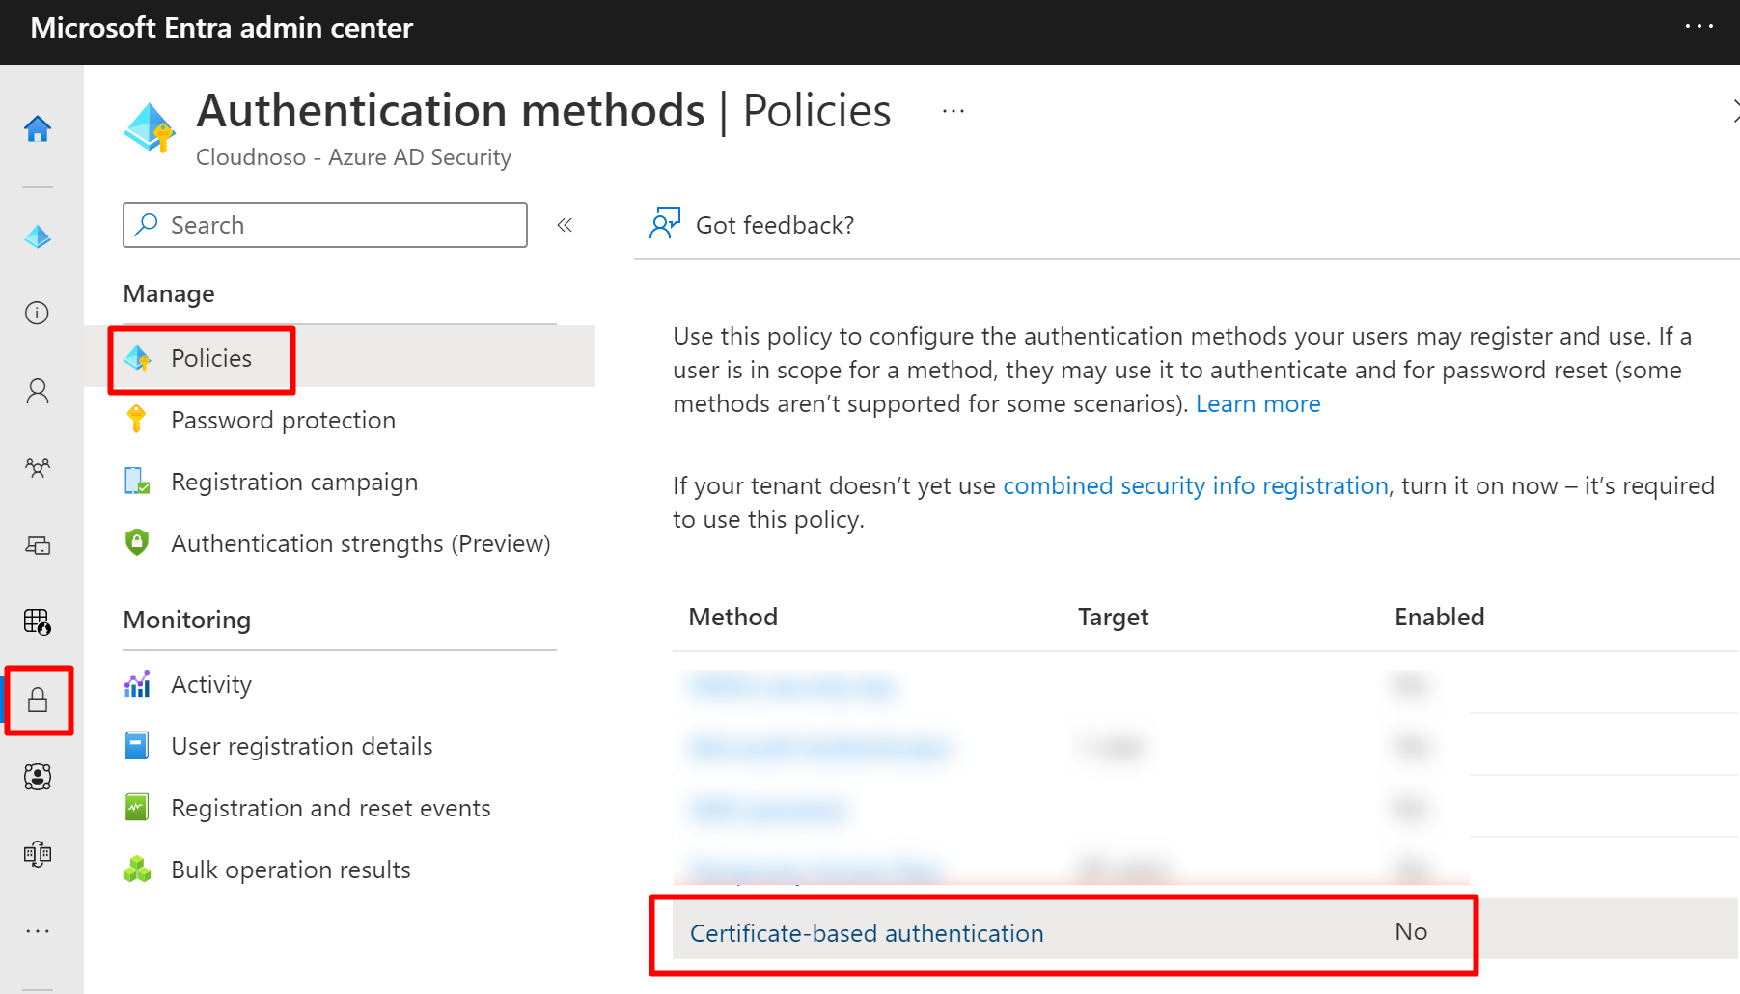Click the Home icon in left rail

coord(38,128)
